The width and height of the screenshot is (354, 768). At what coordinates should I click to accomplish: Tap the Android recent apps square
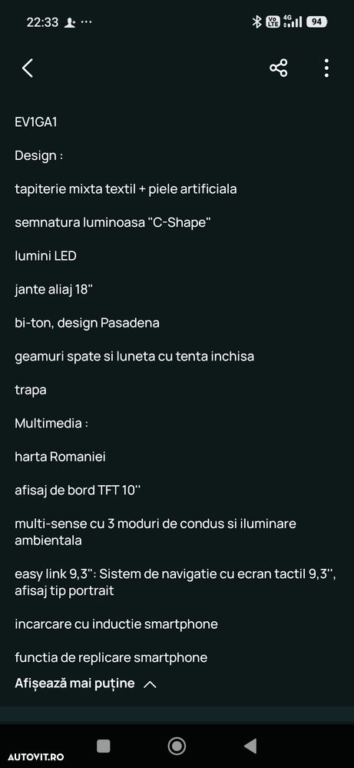[103, 746]
